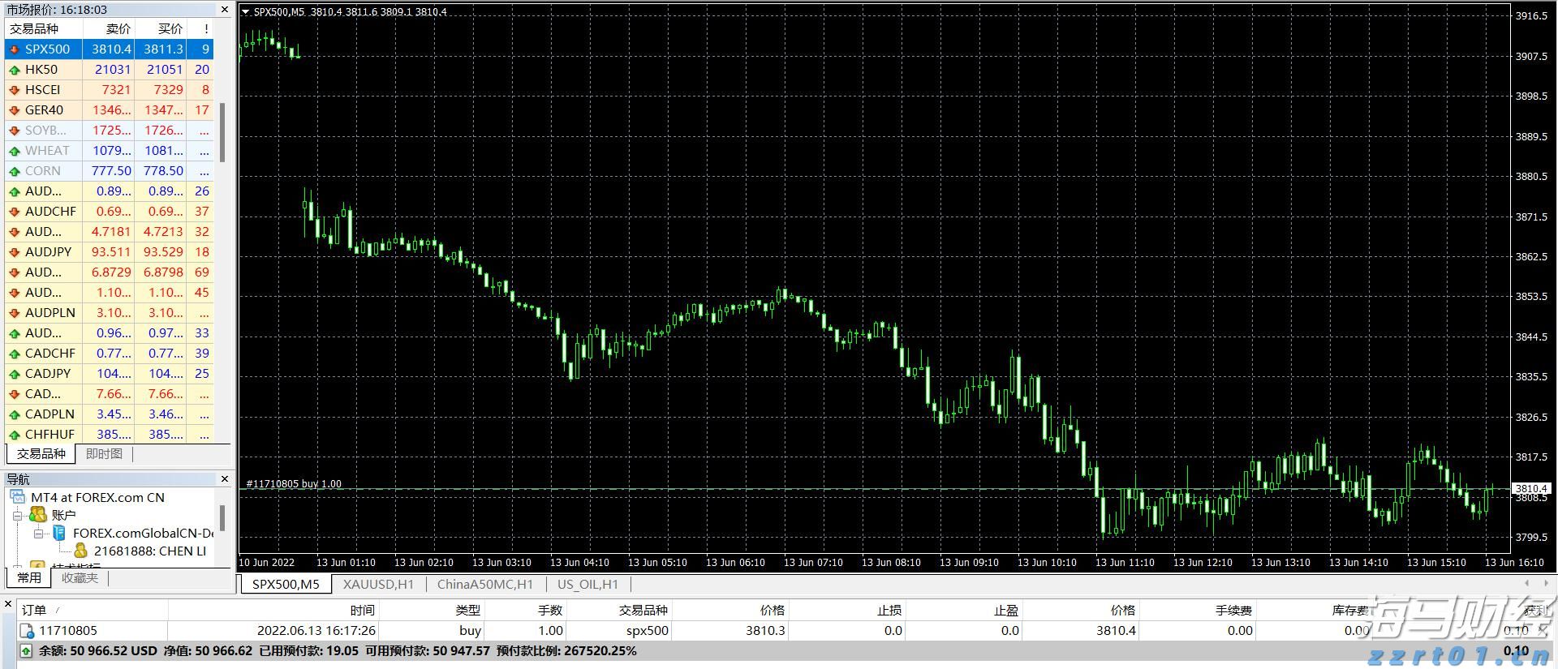Click the Market Watch vertical scrollbar thumb
Screen dimensions: 1558x669
pos(222,130)
